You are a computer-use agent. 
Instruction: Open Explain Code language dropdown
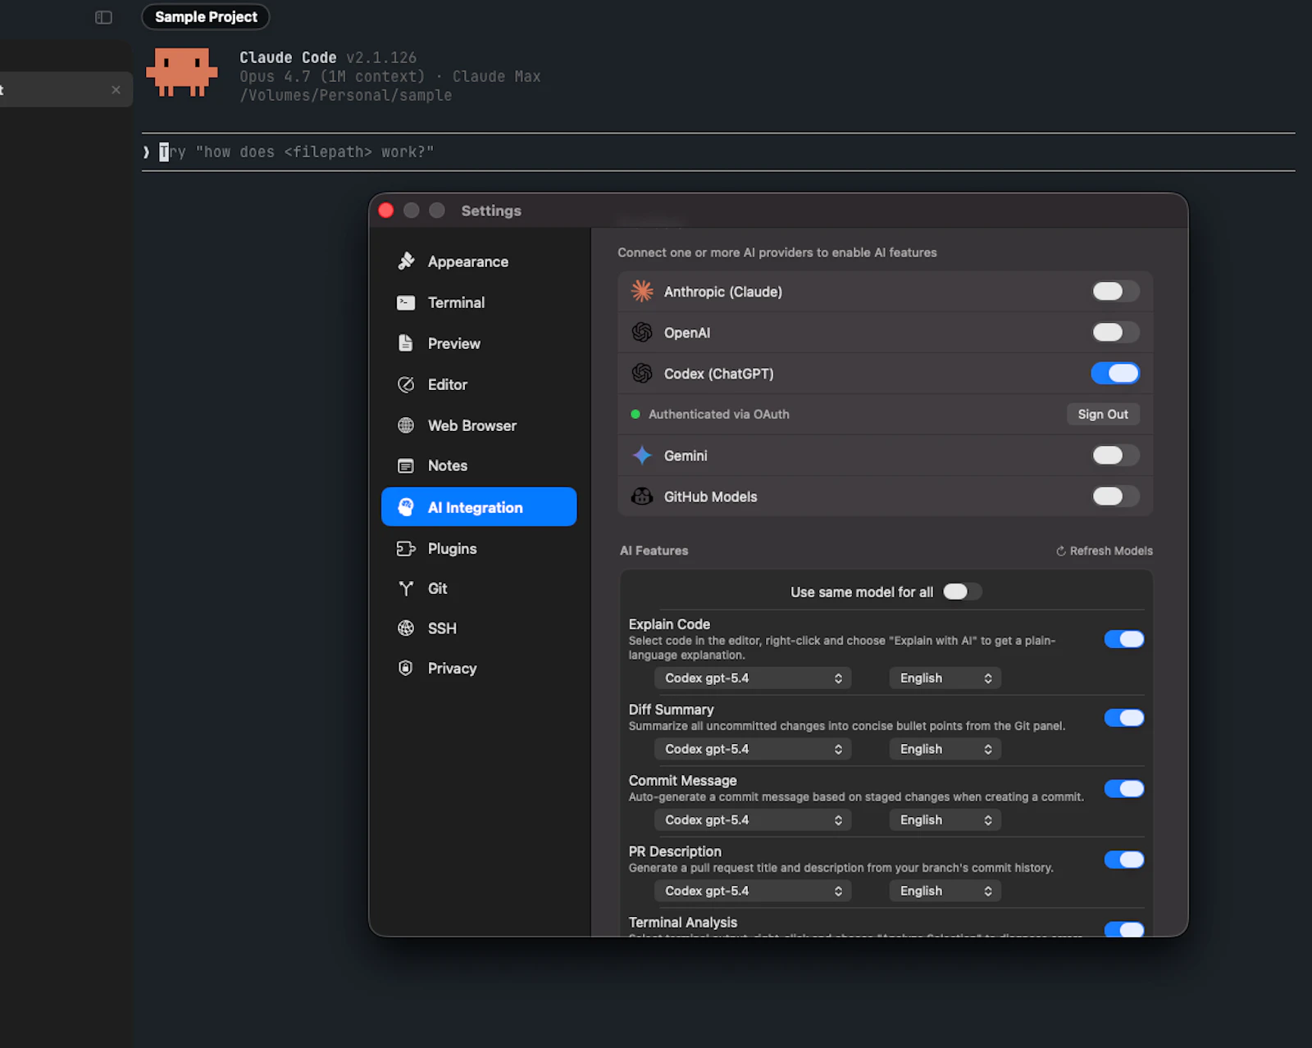click(x=945, y=678)
